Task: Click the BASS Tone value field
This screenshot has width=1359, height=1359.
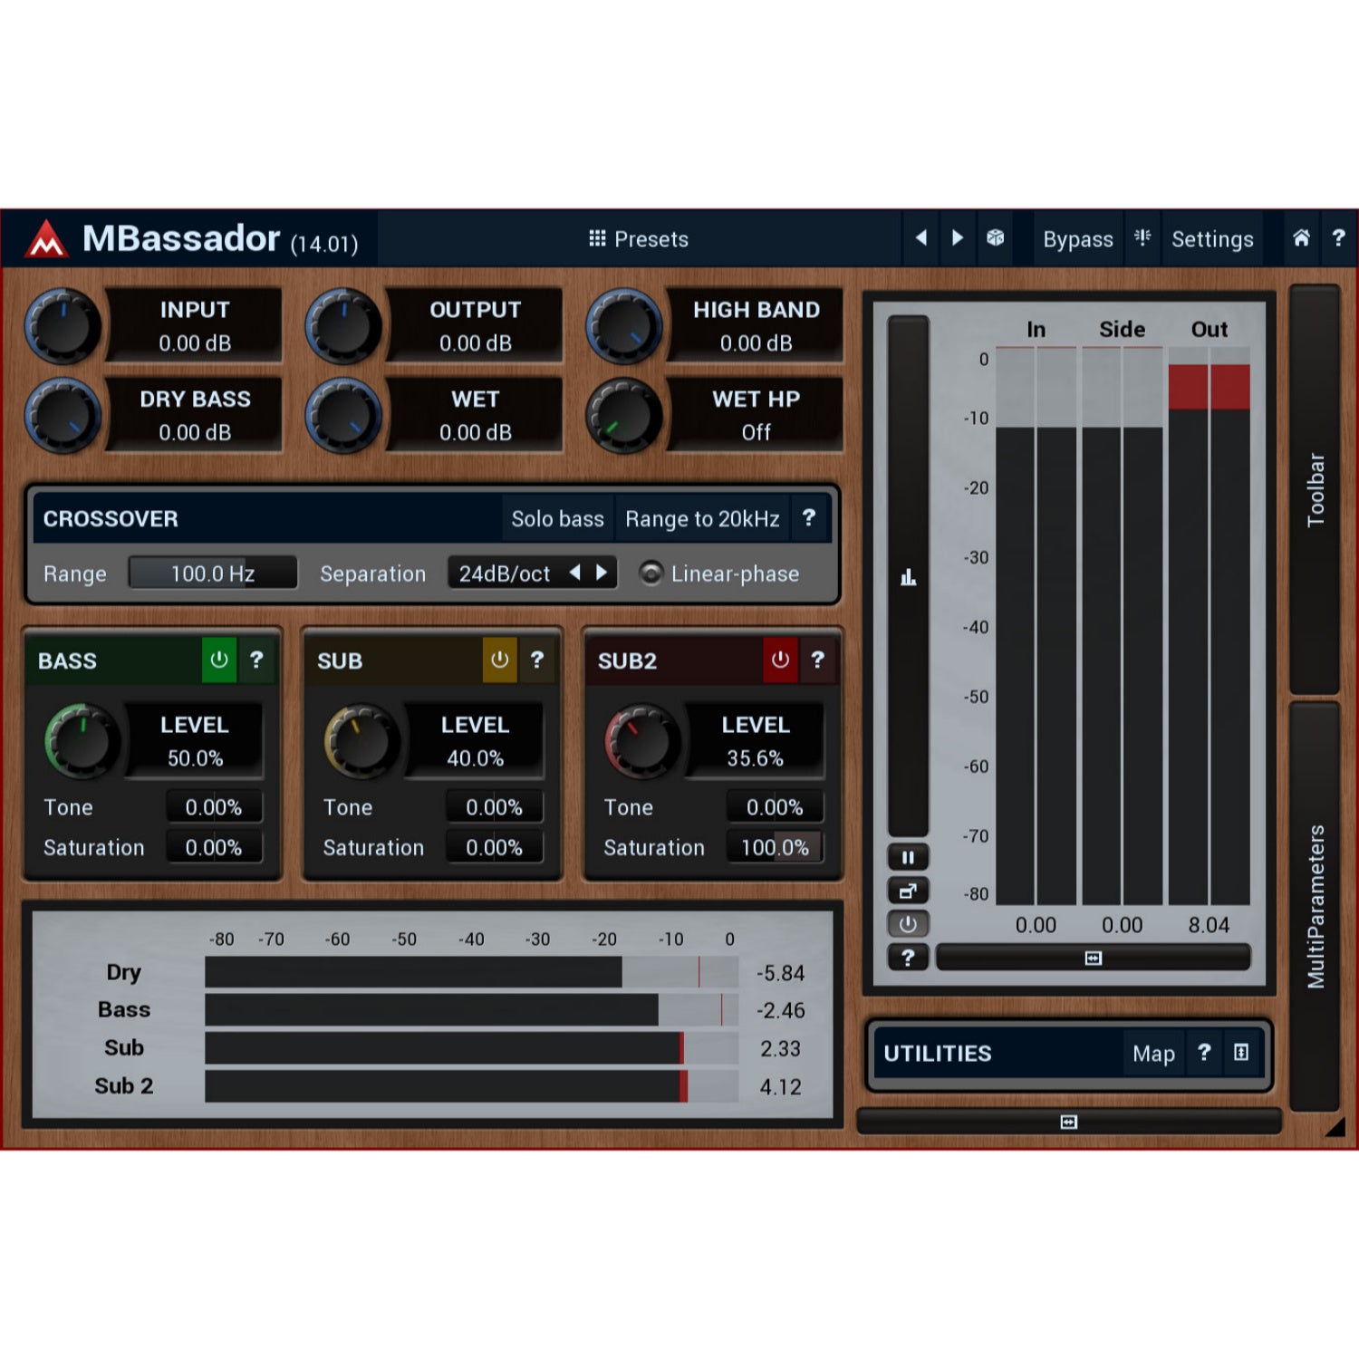Action: [214, 807]
